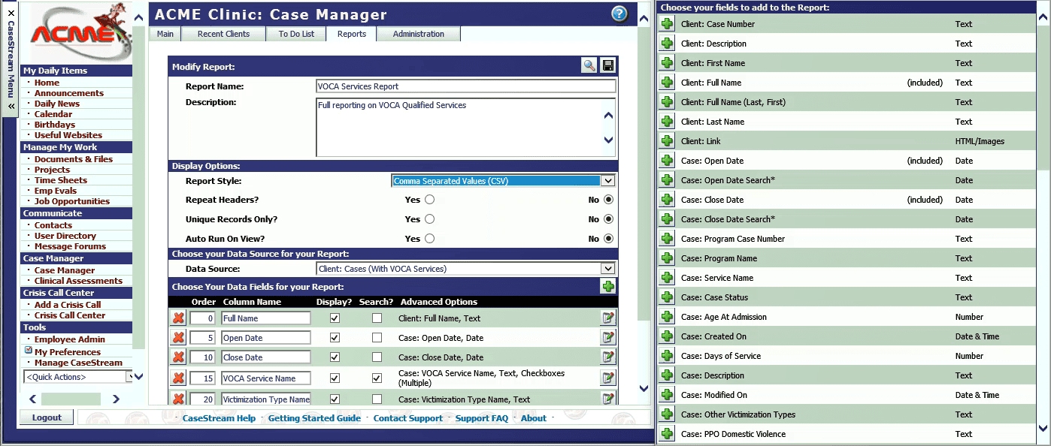
Task: Click the floppy disk save report icon
Action: pyautogui.click(x=608, y=65)
